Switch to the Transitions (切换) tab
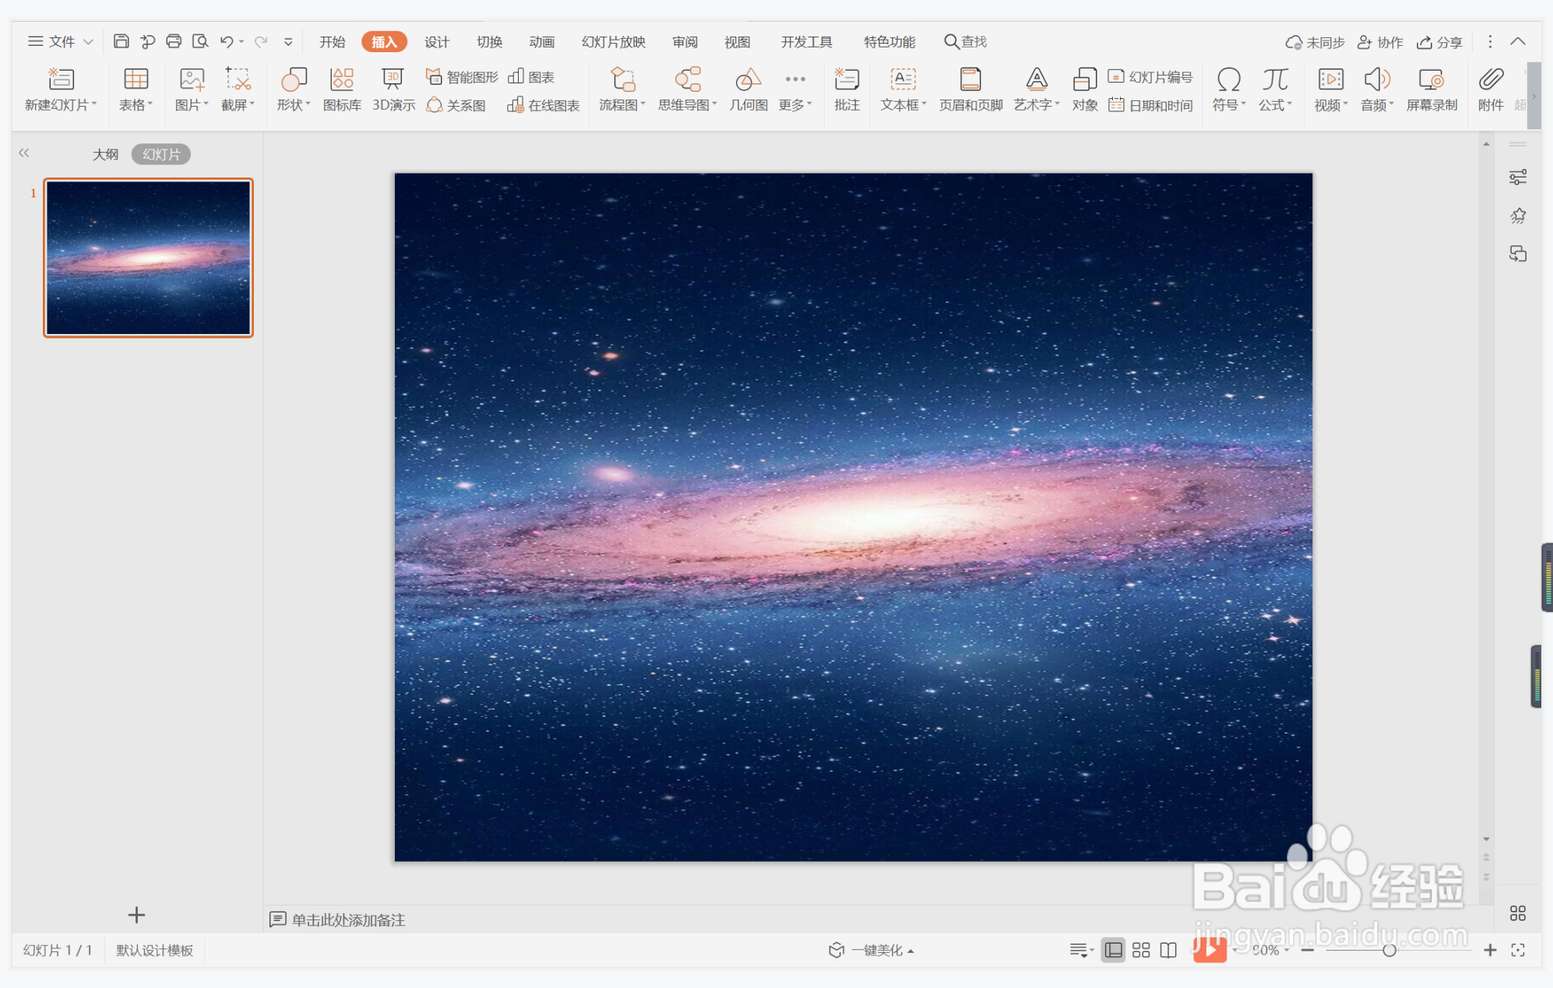Viewport: 1553px width, 988px height. click(490, 41)
